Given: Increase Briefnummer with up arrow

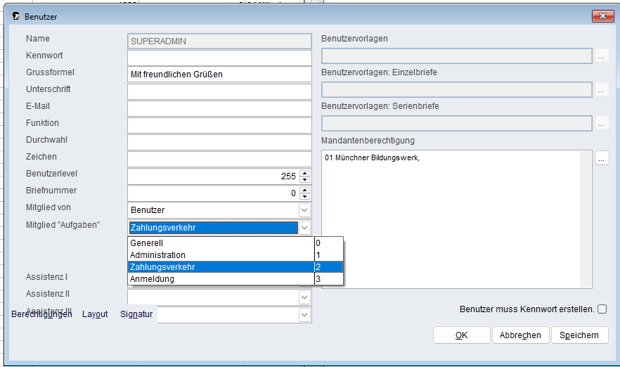Looking at the screenshot, I should click(x=304, y=190).
